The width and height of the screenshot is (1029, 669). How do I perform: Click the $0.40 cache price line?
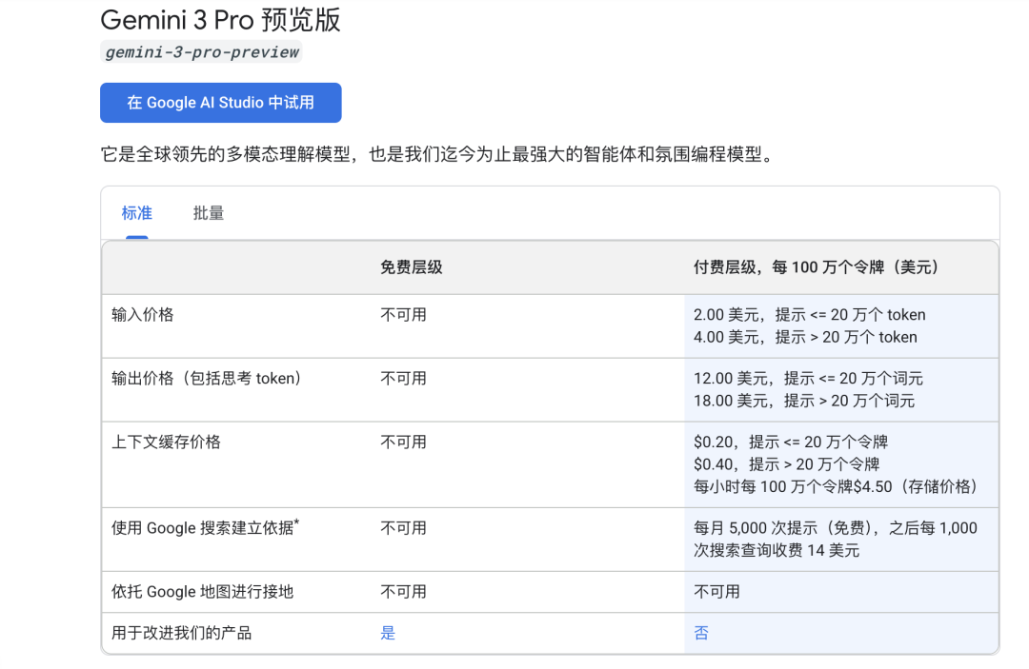pyautogui.click(x=786, y=463)
